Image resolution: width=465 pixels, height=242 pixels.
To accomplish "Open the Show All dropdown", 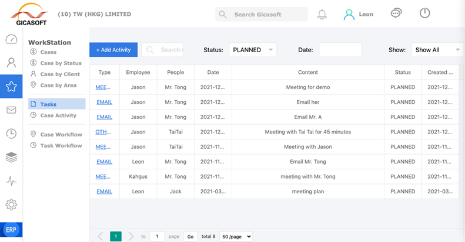I will coord(436,50).
